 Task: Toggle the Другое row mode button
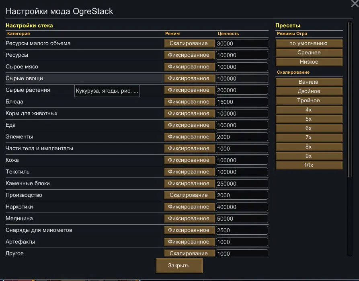click(x=189, y=253)
